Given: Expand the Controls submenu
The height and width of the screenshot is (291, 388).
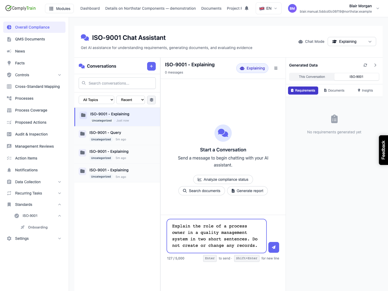Looking at the screenshot, I should tap(60, 75).
